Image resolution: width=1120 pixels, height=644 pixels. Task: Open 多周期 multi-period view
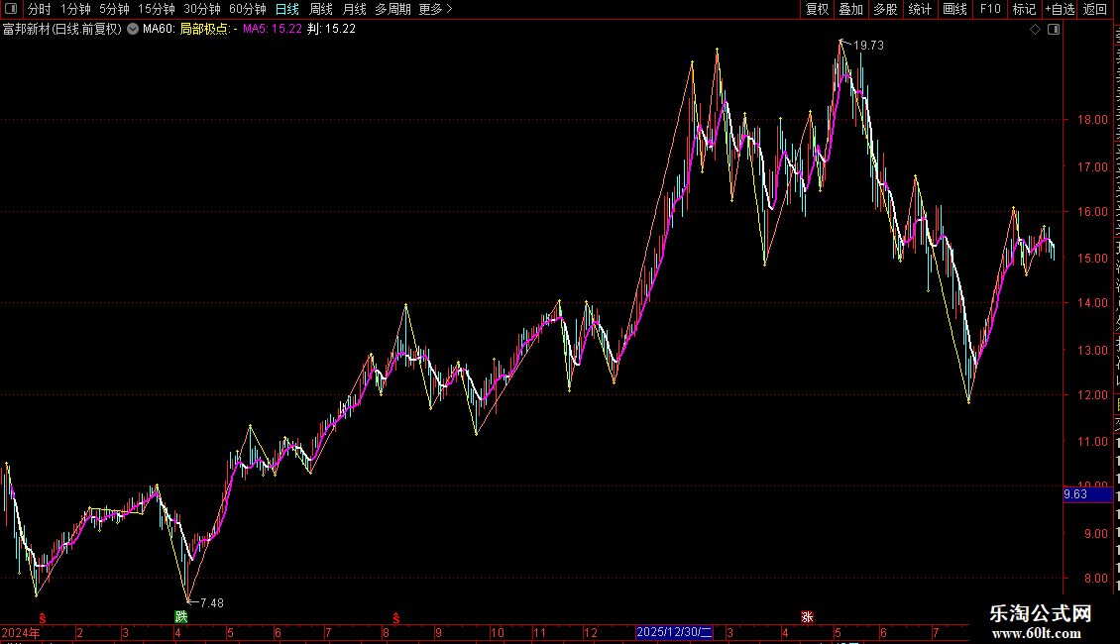point(392,9)
